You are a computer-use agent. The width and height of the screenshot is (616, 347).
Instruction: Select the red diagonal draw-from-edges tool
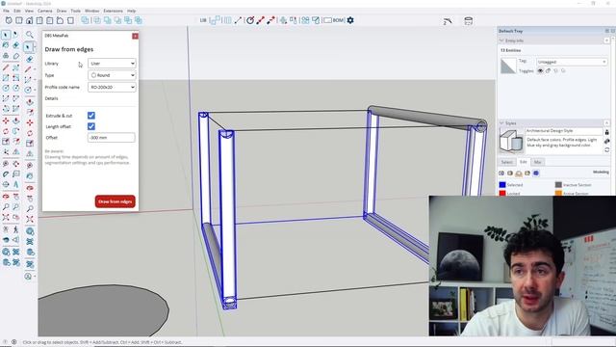[260, 20]
